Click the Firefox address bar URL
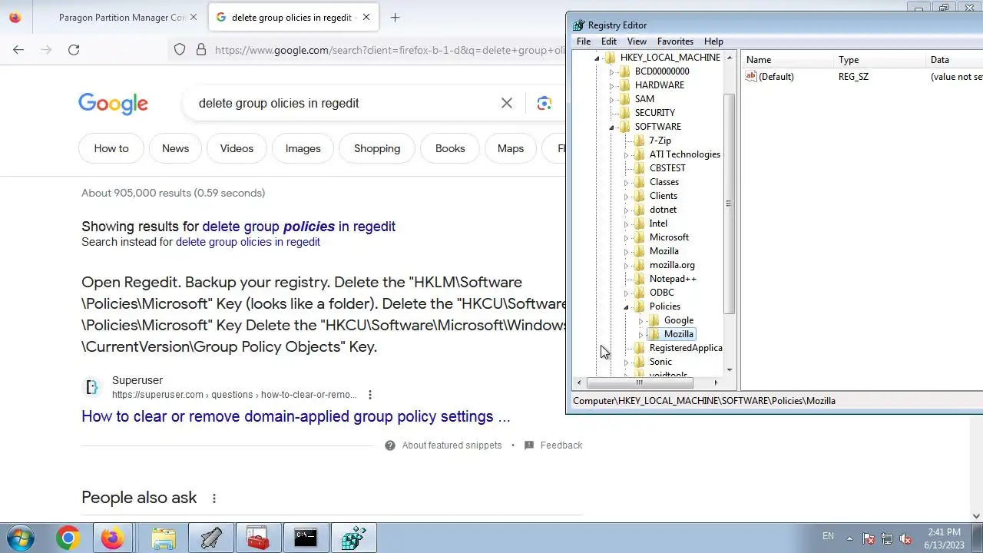Viewport: 983px width, 553px height. pos(390,50)
